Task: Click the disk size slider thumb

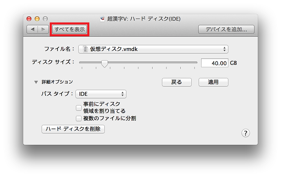Action: 104,63
